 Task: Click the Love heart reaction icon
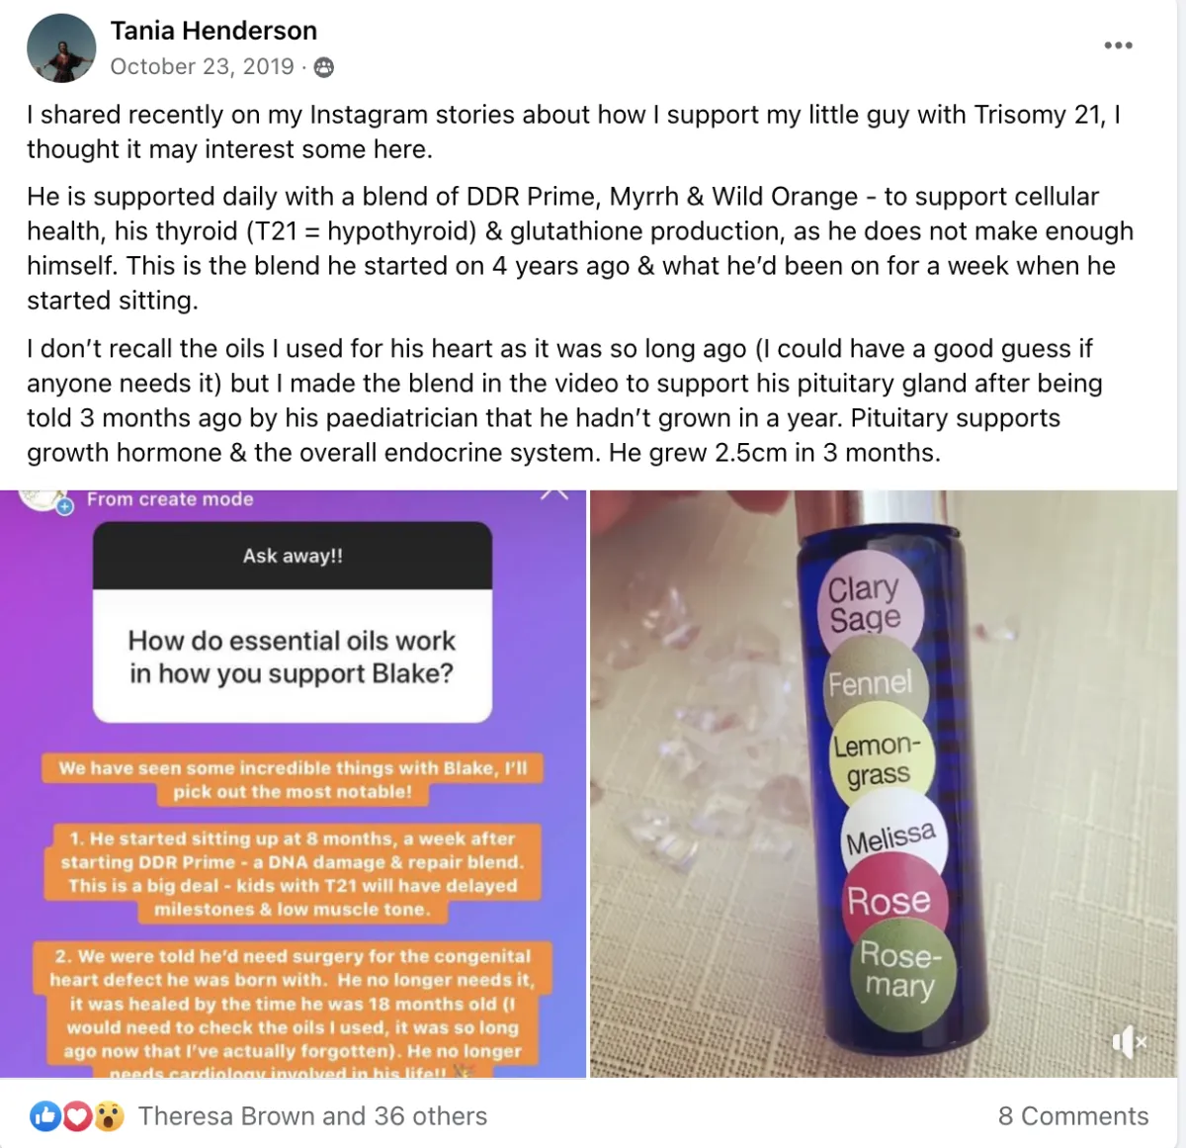76,1116
